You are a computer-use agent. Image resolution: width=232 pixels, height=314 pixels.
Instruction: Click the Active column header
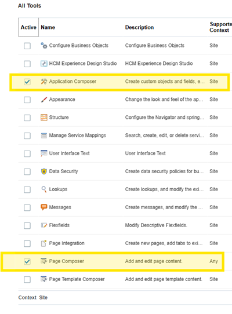click(x=28, y=27)
